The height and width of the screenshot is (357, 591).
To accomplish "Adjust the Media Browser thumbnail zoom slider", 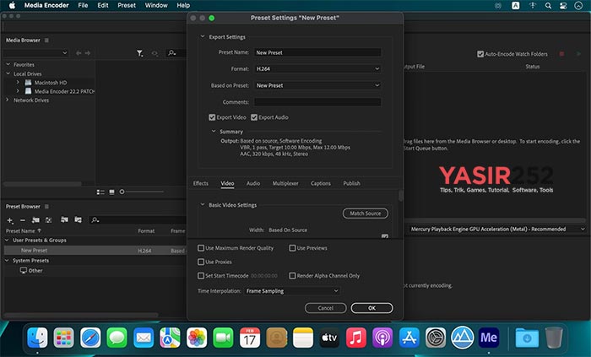I will click(122, 192).
